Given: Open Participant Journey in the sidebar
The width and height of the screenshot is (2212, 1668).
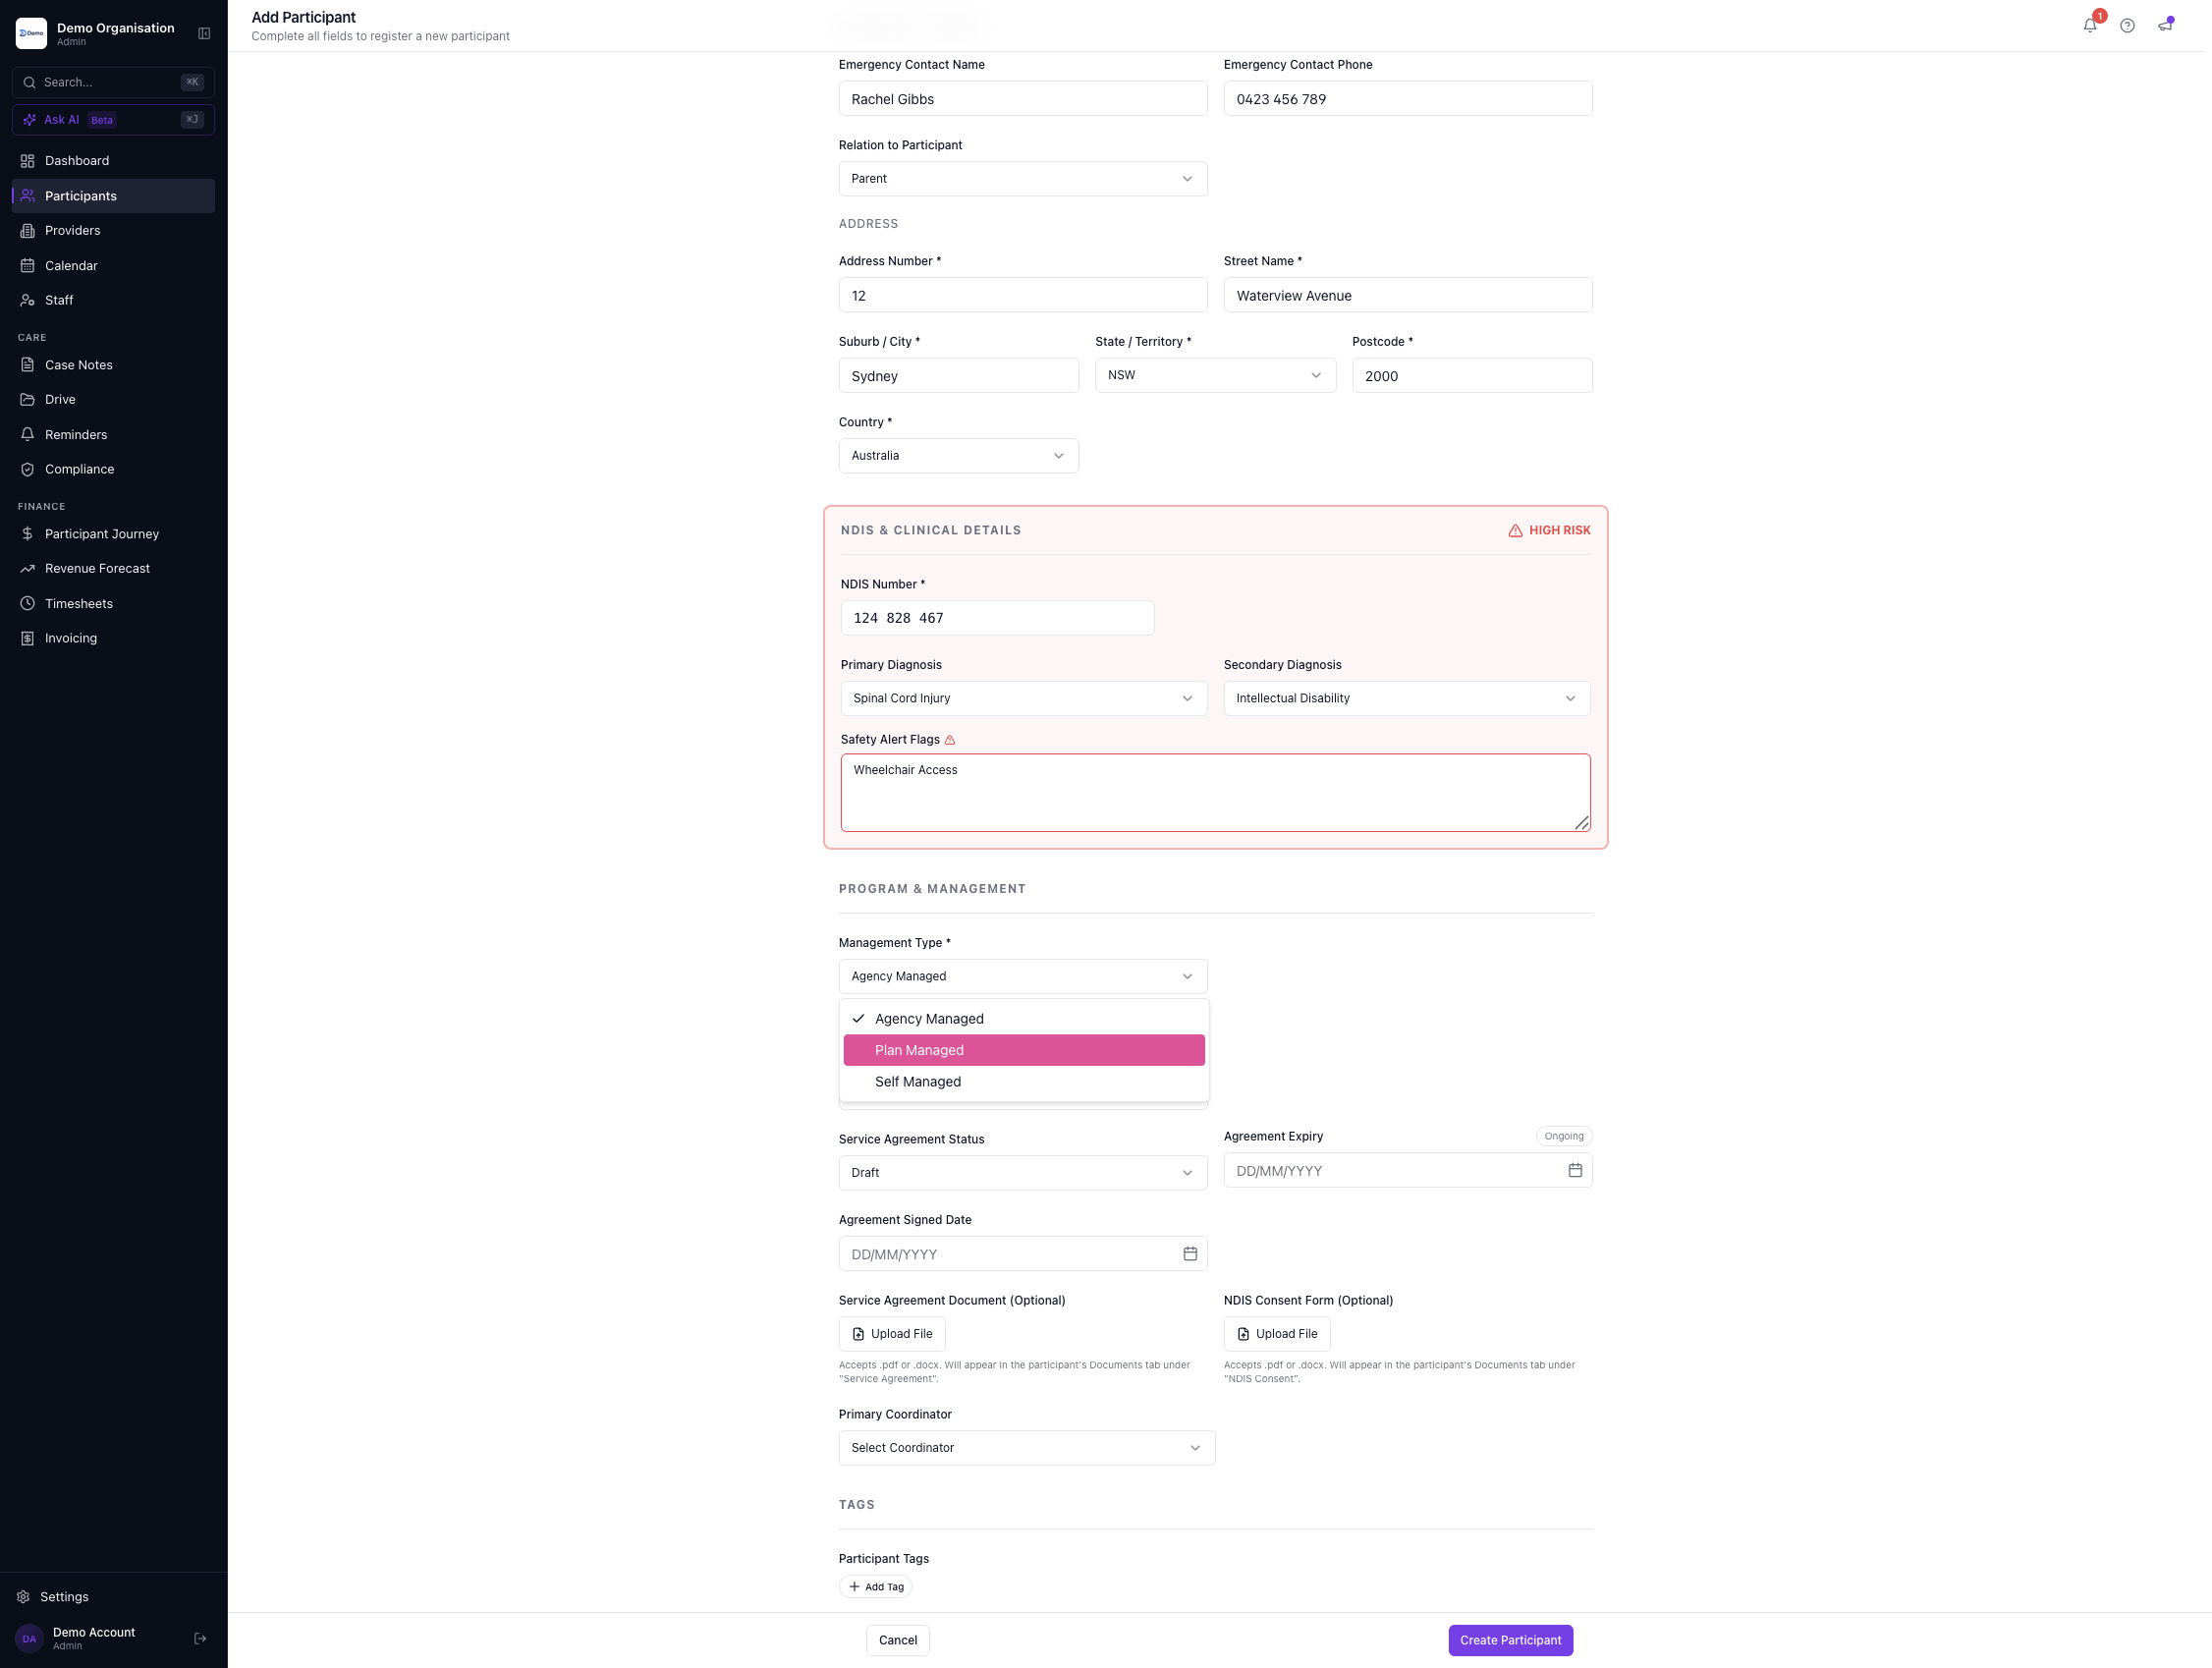Looking at the screenshot, I should tap(113, 534).
